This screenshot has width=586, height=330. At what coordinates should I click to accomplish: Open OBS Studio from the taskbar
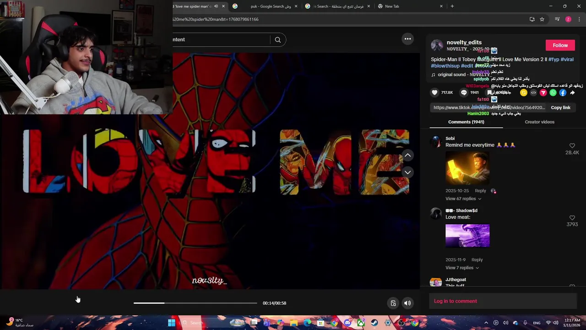tap(401, 323)
